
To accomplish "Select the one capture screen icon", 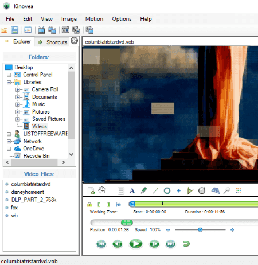I will click(65, 30).
